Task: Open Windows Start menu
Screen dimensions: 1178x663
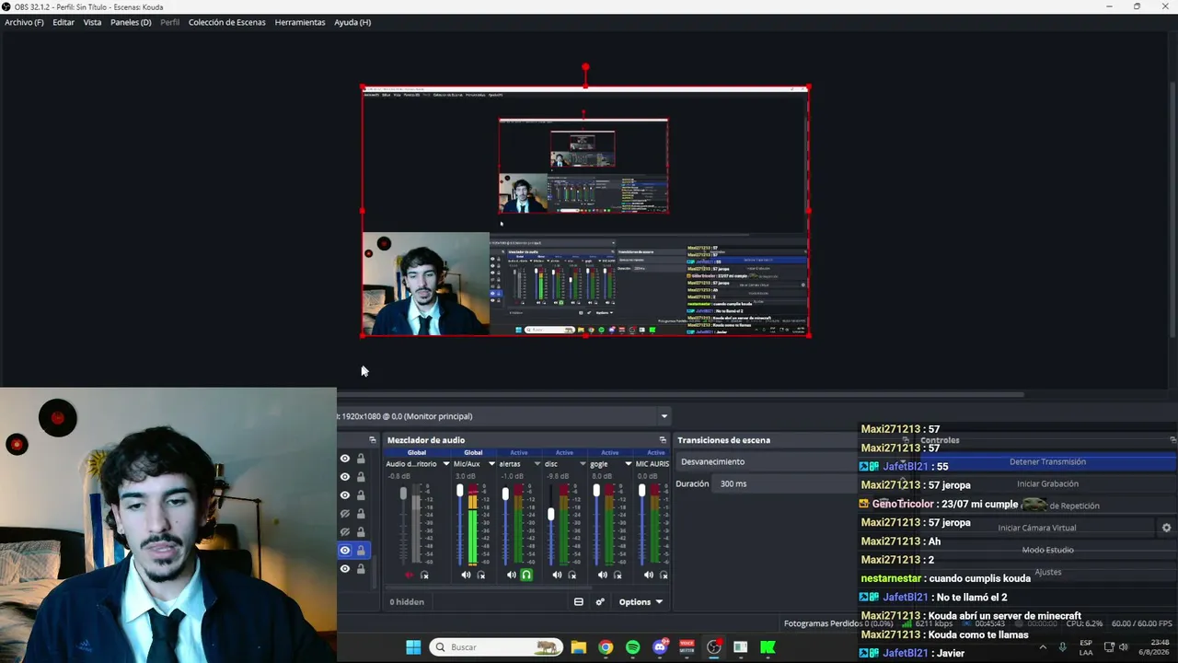Action: tap(413, 647)
